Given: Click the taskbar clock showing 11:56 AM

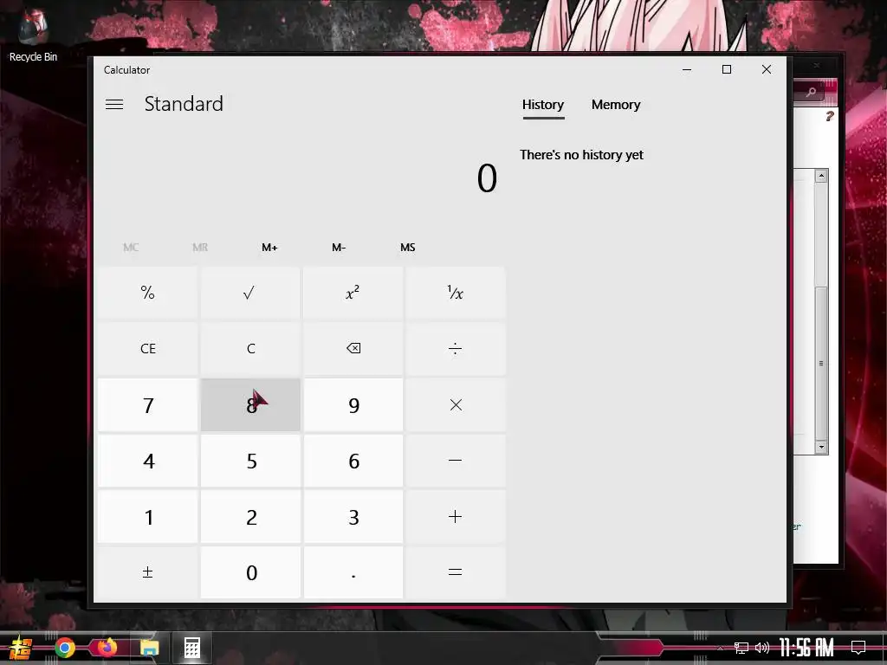Looking at the screenshot, I should [x=806, y=648].
